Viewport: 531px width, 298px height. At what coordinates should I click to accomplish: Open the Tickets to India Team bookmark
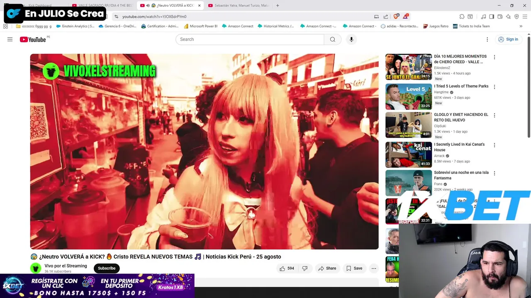pos(471,26)
